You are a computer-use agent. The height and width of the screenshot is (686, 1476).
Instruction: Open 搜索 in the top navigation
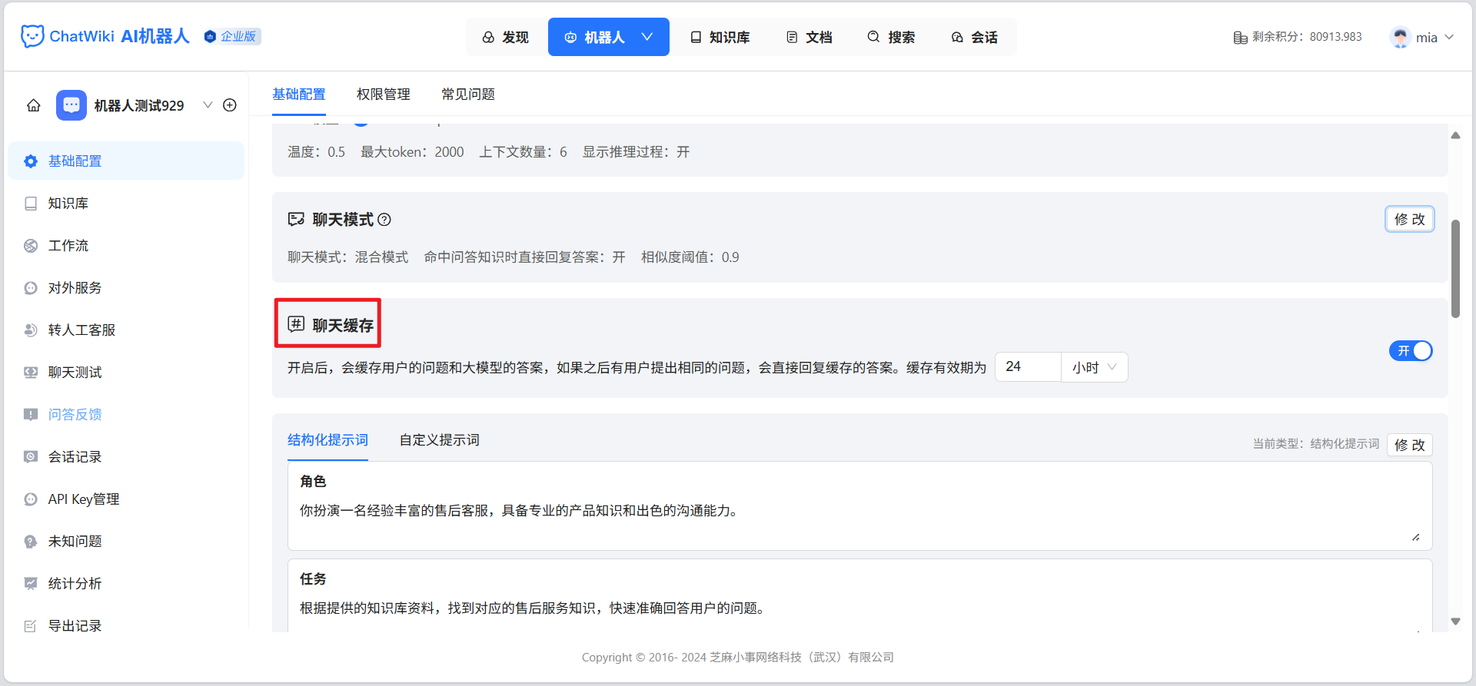(x=892, y=37)
